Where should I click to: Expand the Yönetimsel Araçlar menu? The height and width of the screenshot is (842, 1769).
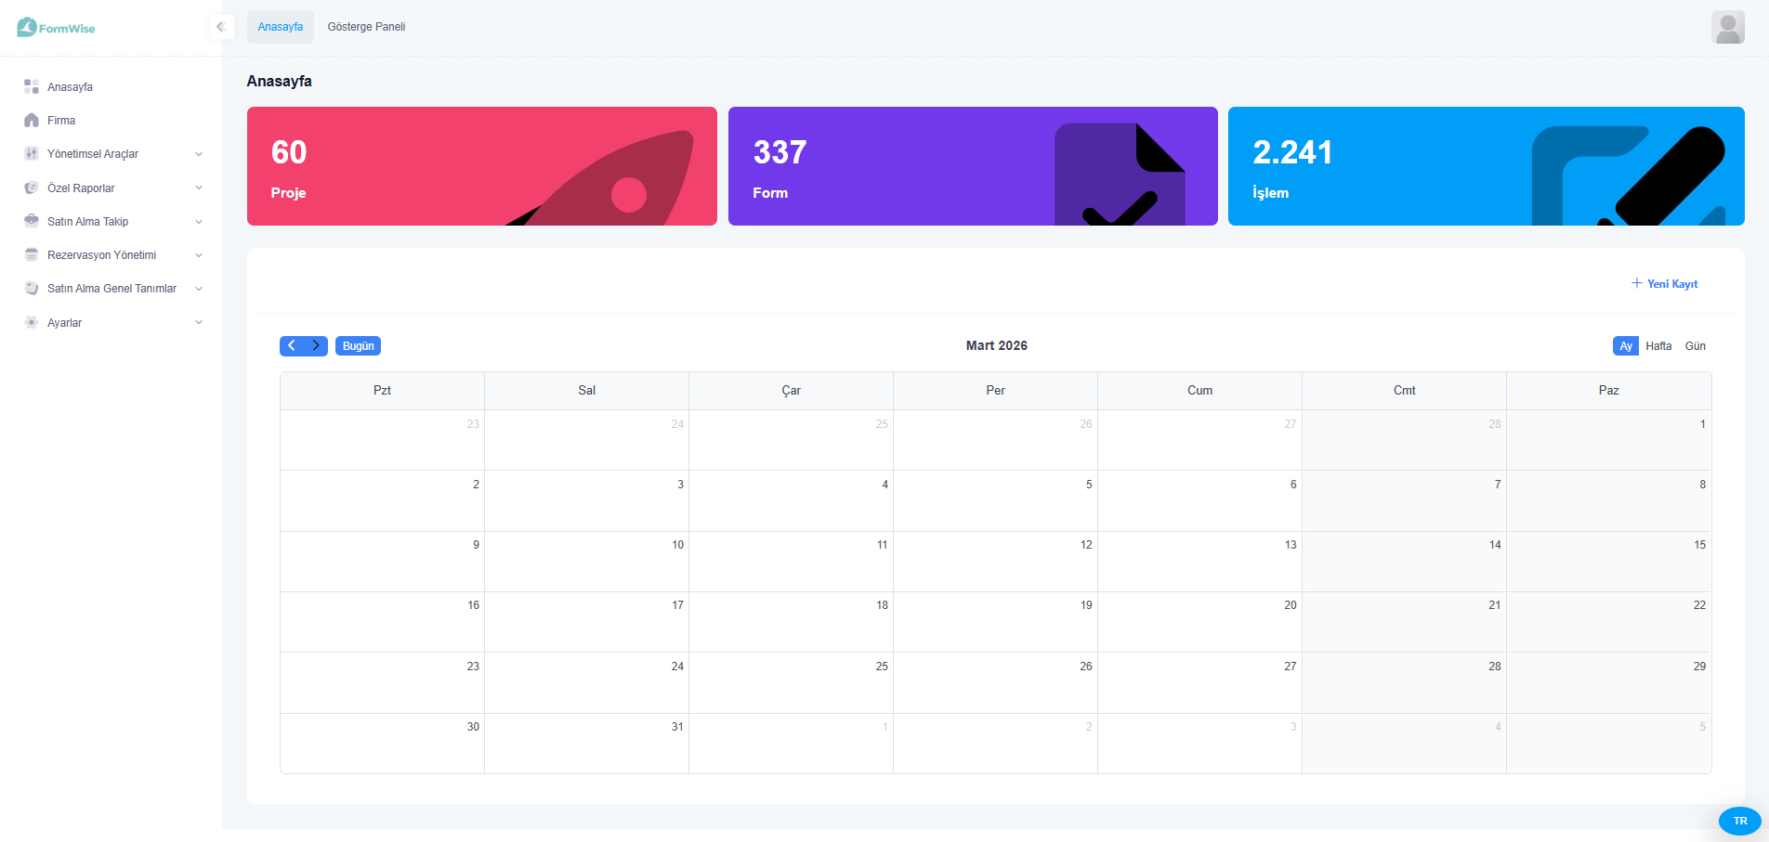[198, 154]
